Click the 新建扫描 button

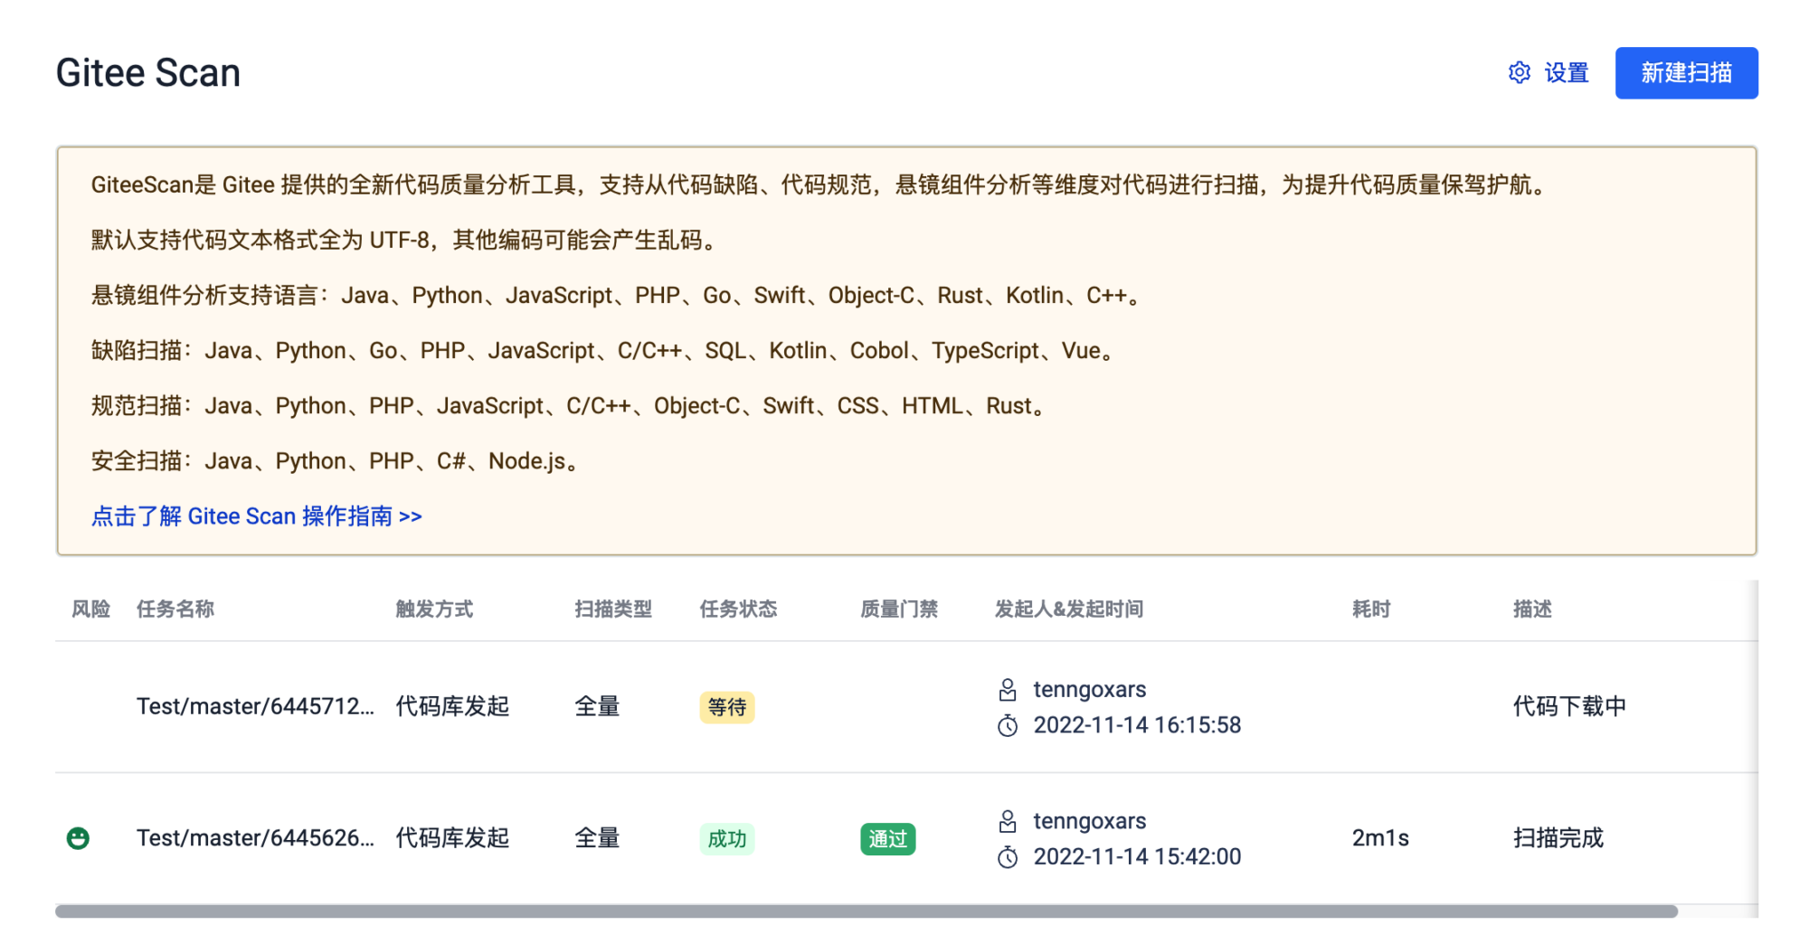pyautogui.click(x=1686, y=72)
